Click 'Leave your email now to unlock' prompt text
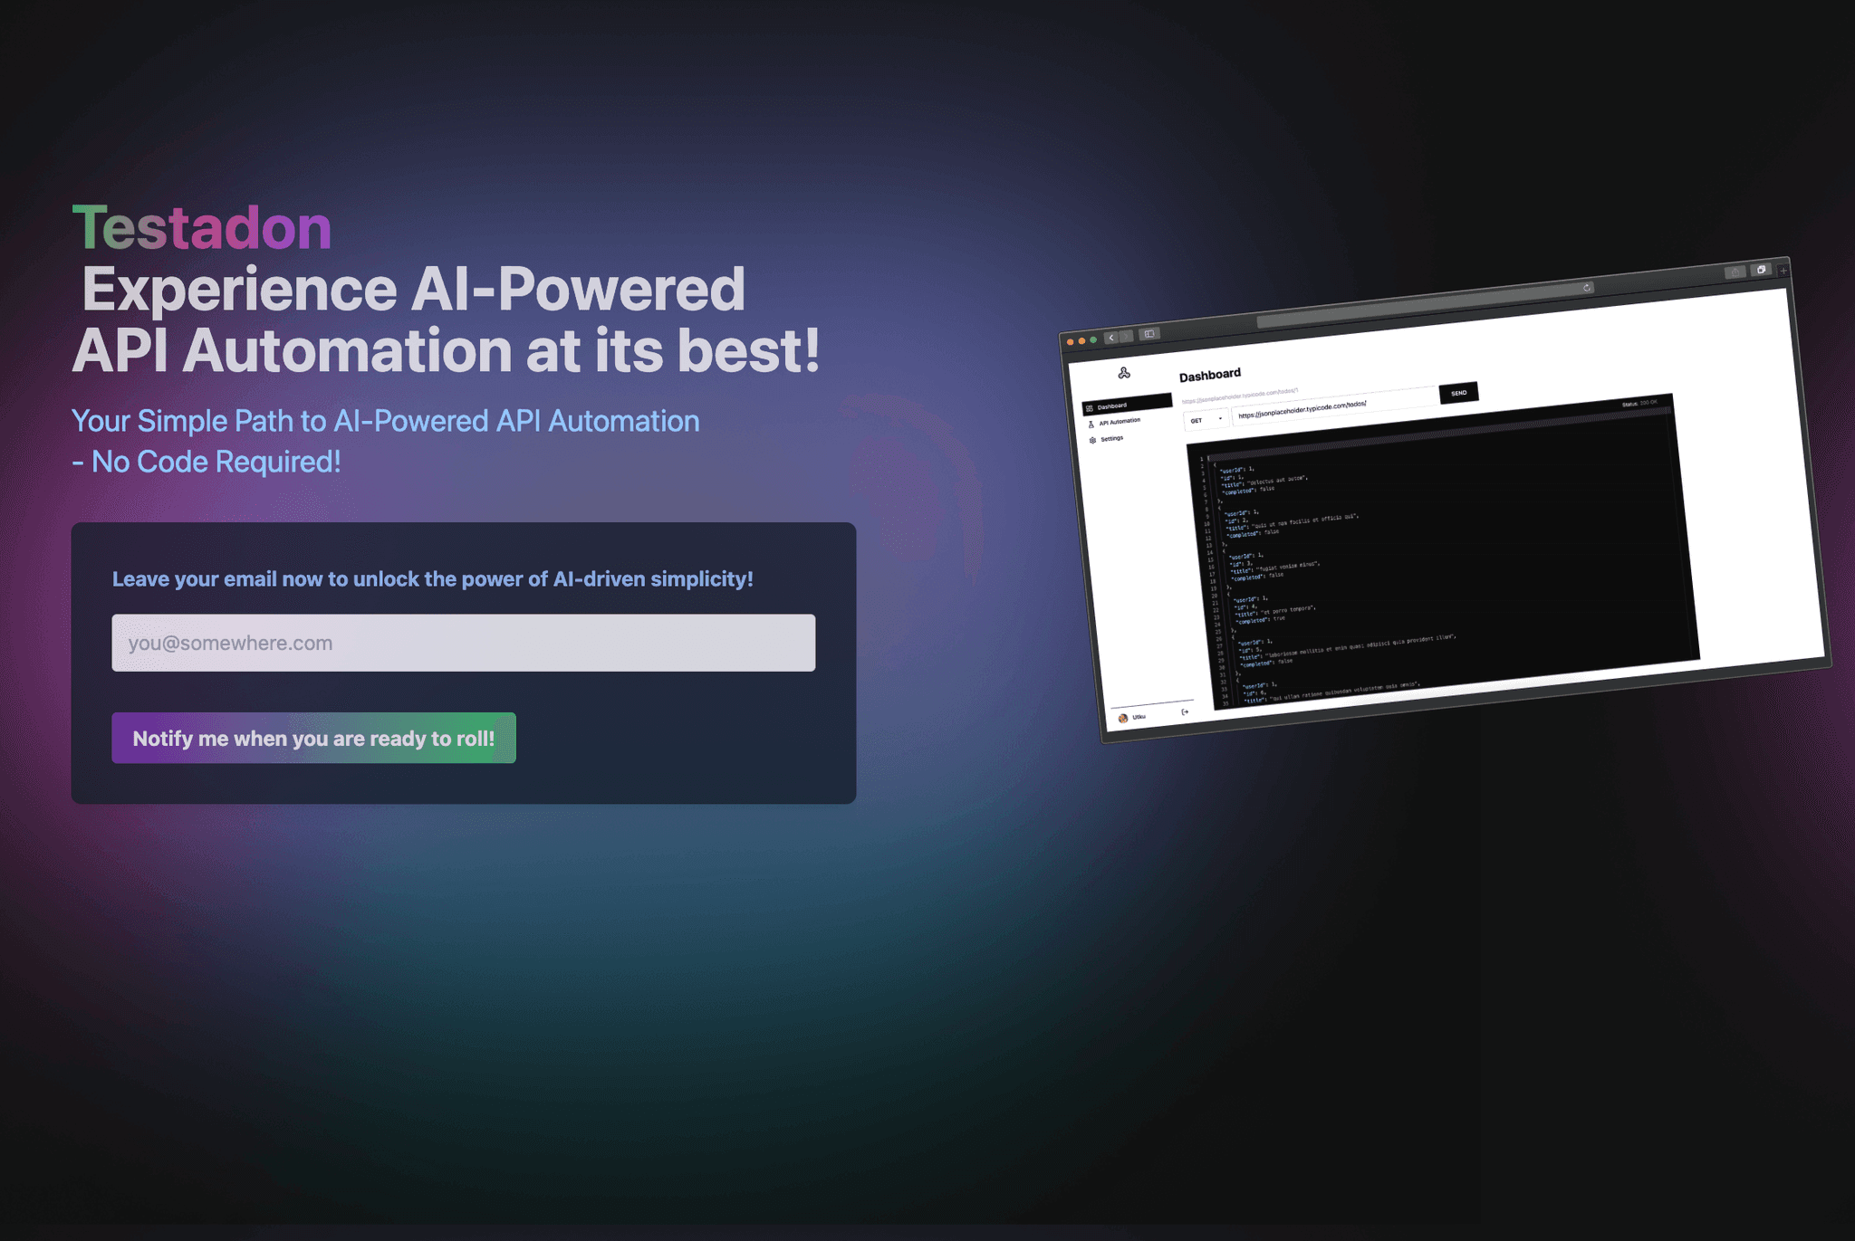This screenshot has width=1855, height=1241. click(x=433, y=579)
